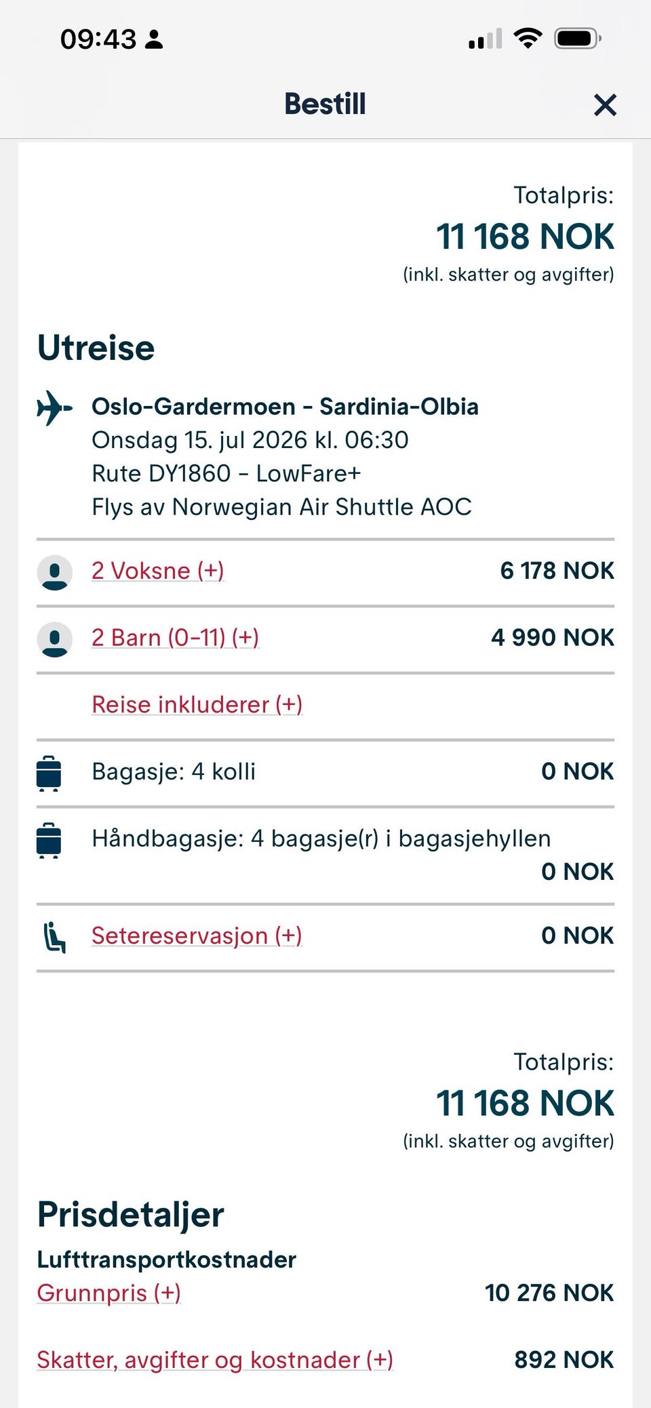Tap the Oslo-Gardermoen - Sardinia-Olbia route title
Screen dimensions: 651x1408
click(x=285, y=407)
